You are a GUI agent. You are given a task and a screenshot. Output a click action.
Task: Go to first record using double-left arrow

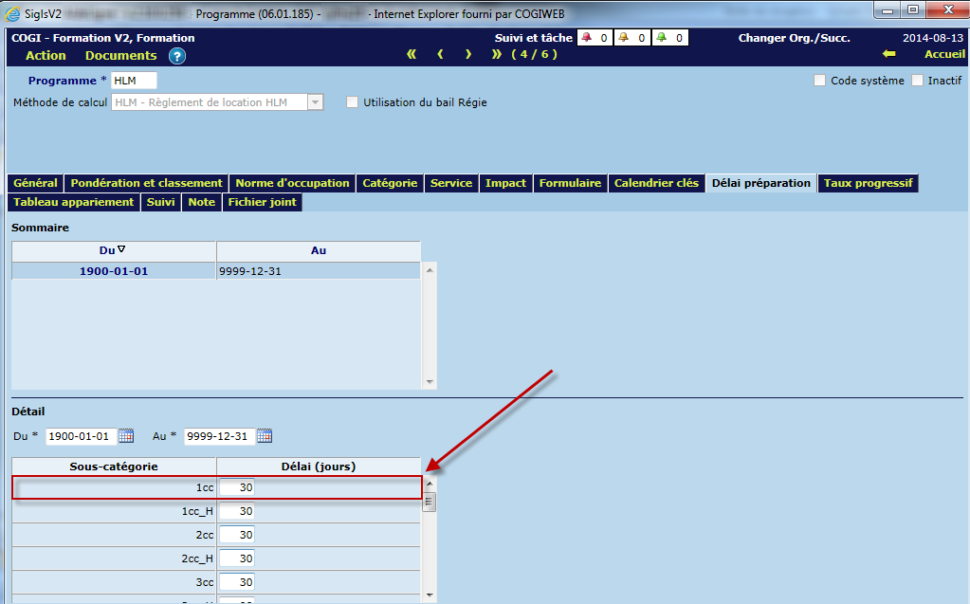412,54
